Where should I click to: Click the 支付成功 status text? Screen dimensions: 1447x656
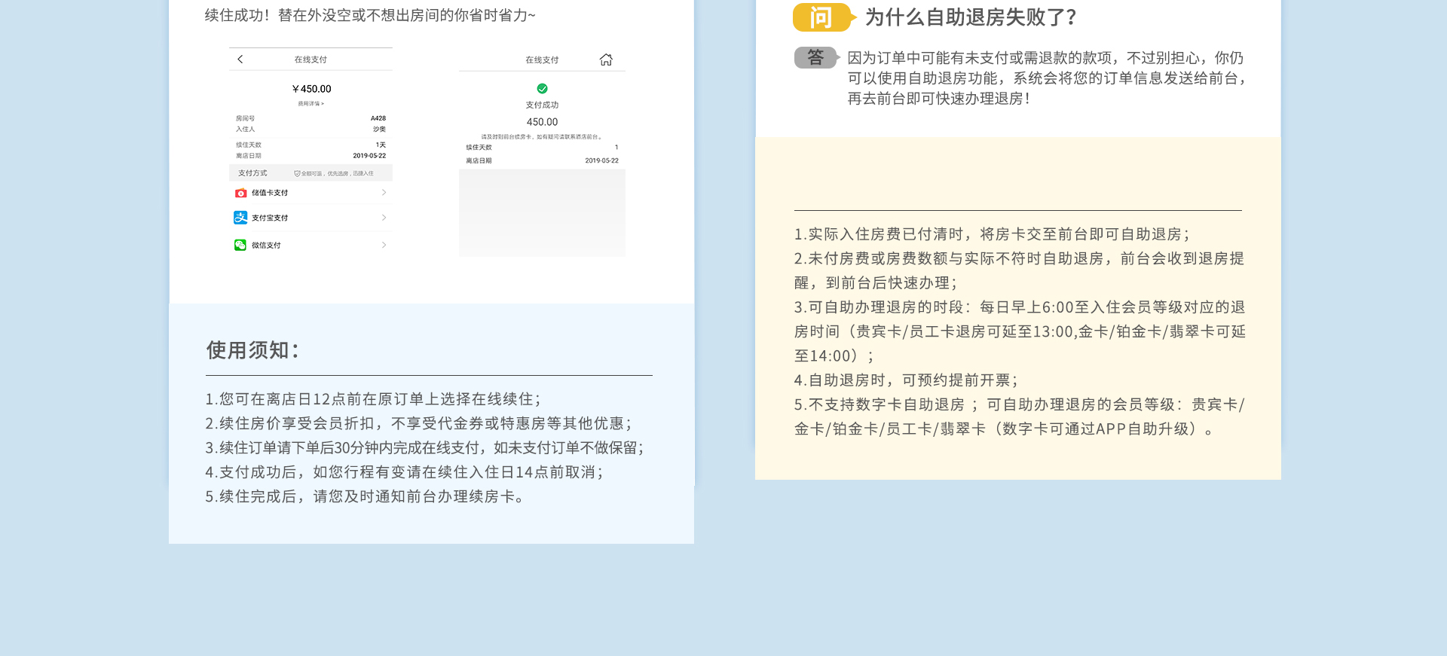point(542,105)
